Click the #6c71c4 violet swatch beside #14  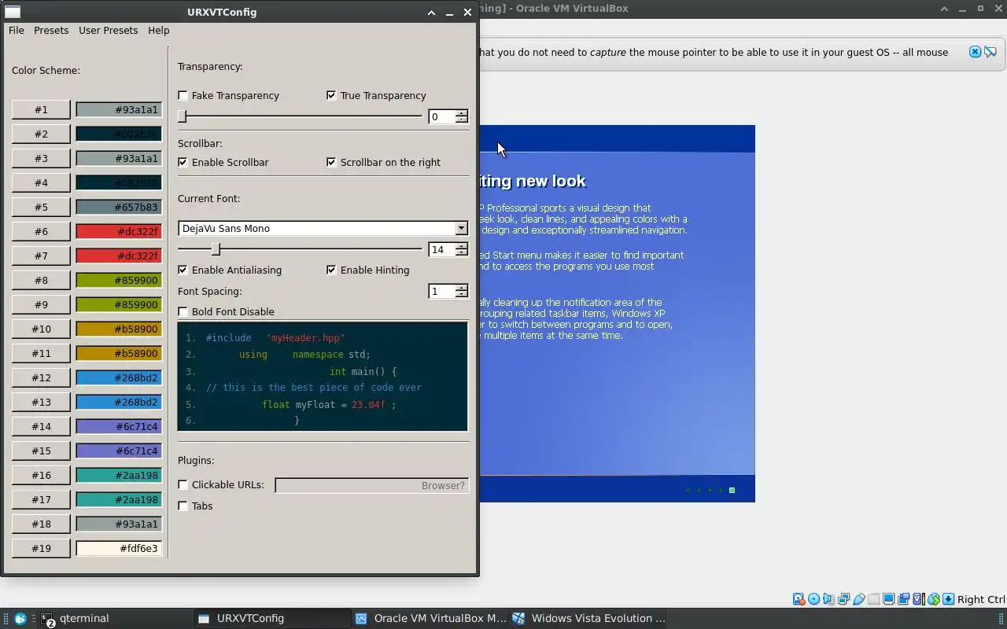pos(119,426)
